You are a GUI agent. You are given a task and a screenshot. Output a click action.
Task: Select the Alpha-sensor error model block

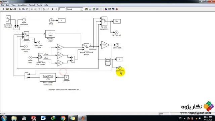[48, 77]
